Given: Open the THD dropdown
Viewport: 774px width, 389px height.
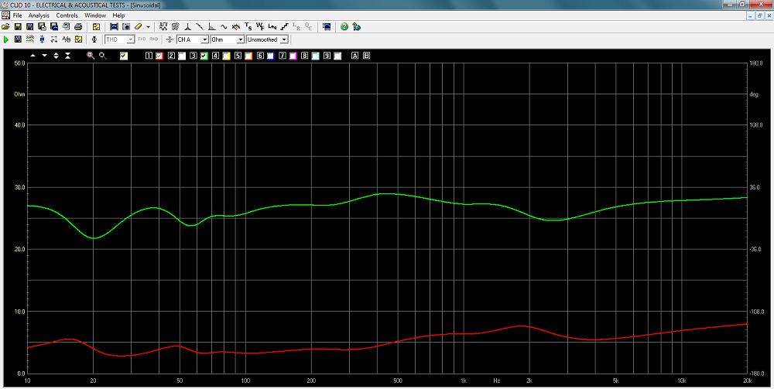Looking at the screenshot, I should 130,39.
